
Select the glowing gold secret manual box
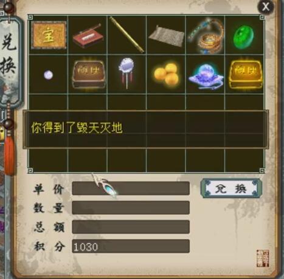pos(245,74)
